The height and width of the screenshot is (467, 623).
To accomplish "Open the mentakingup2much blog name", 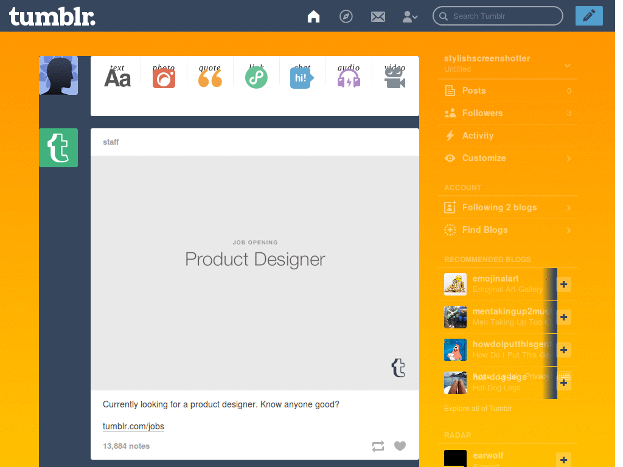I will click(x=511, y=311).
